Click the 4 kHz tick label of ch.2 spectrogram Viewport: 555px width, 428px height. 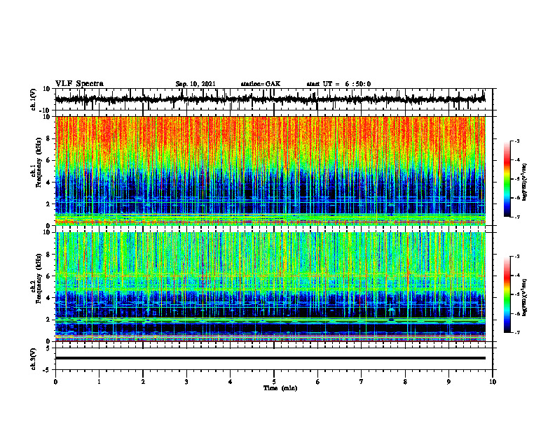tap(48, 298)
